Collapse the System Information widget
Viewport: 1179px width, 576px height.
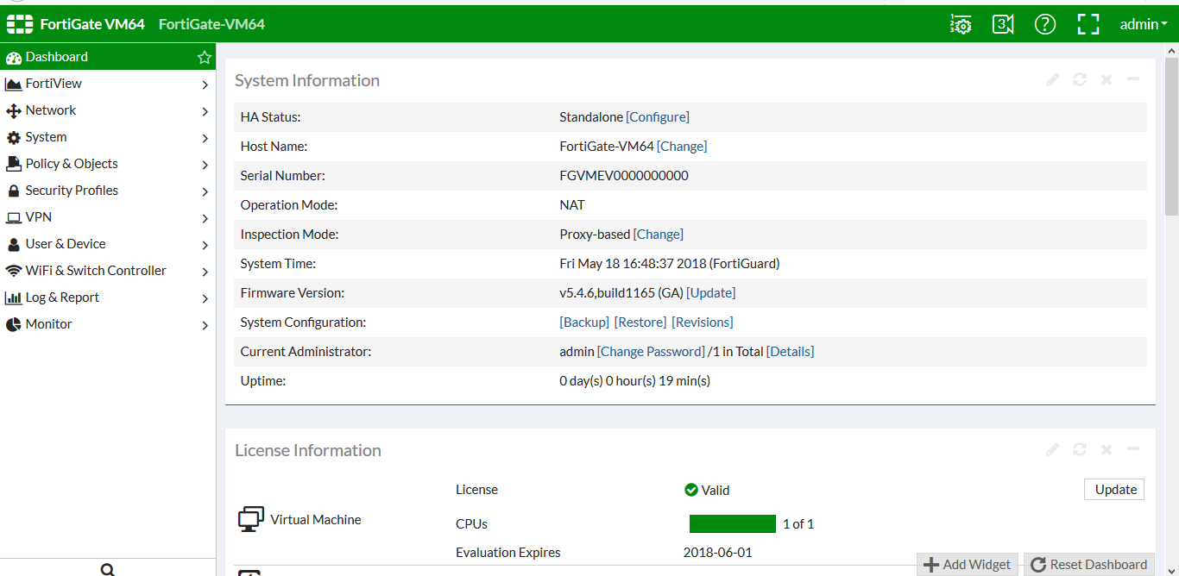pyautogui.click(x=1133, y=80)
